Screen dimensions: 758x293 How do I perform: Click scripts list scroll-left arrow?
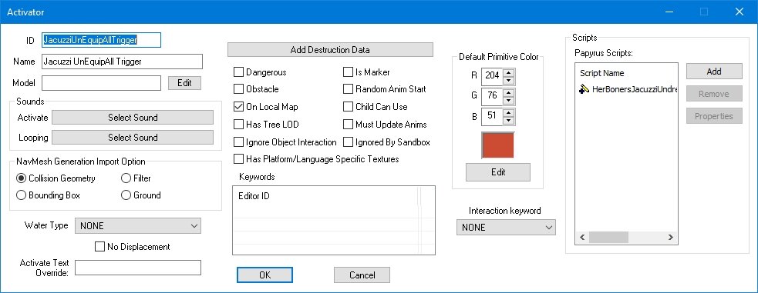pos(582,237)
